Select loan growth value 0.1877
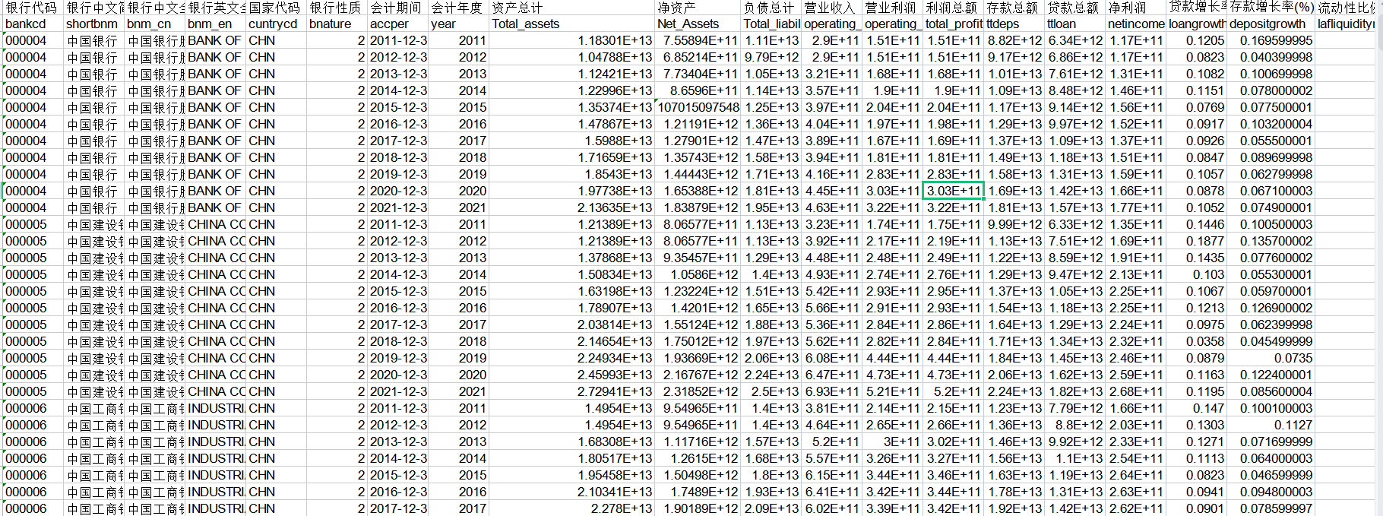 pos(1197,241)
